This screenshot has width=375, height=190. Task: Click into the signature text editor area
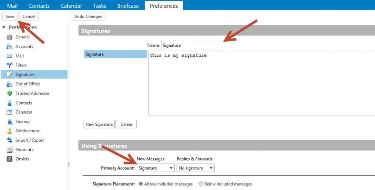pos(261,83)
